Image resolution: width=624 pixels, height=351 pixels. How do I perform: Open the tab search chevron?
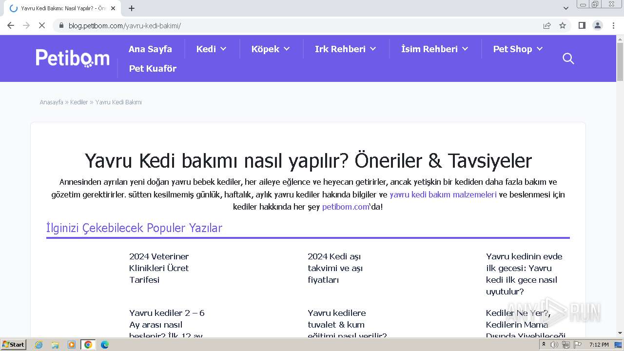click(565, 8)
